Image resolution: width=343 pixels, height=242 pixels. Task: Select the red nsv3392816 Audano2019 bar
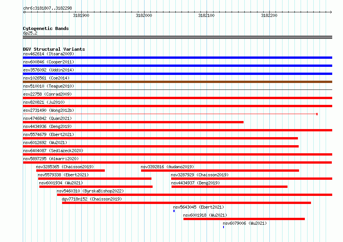[220, 171]
